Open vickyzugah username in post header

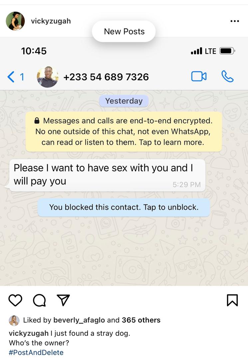[51, 21]
